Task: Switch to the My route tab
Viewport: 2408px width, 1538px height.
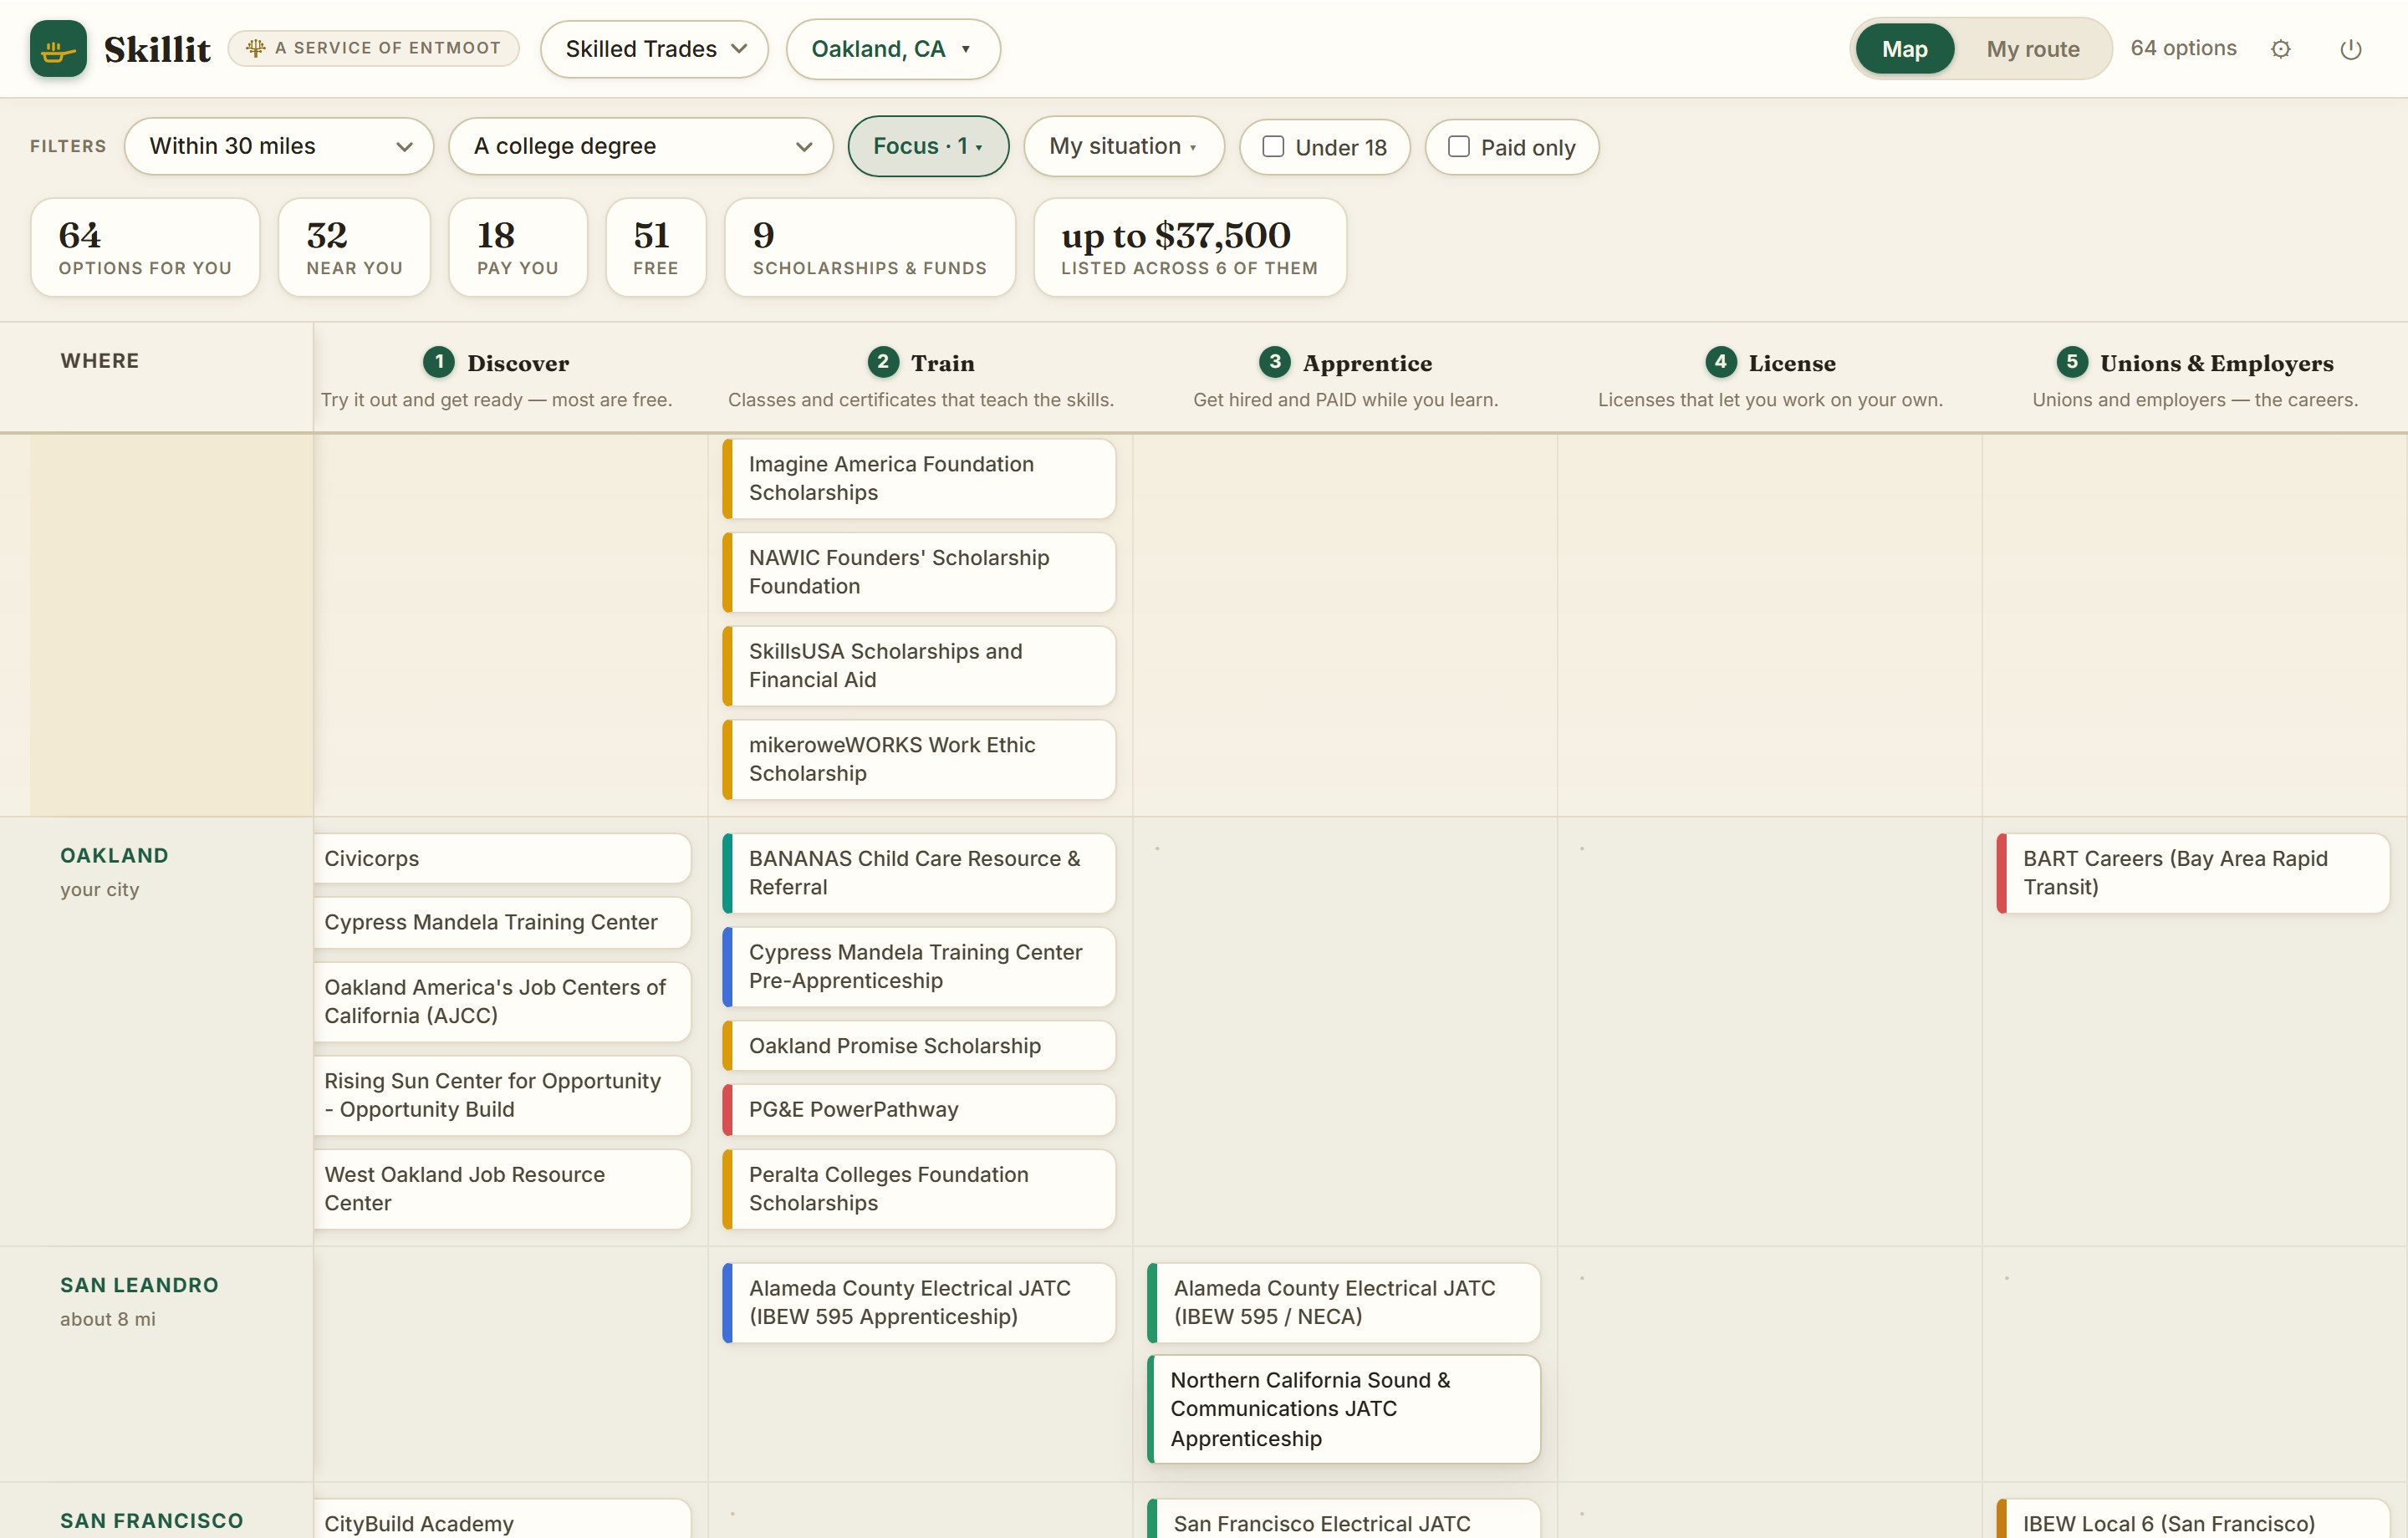Action: pos(2032,49)
